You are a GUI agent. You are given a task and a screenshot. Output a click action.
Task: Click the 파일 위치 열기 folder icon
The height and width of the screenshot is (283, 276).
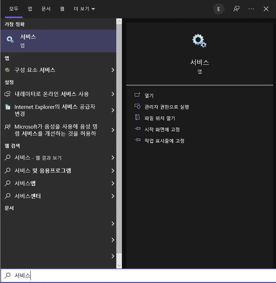pyautogui.click(x=137, y=117)
